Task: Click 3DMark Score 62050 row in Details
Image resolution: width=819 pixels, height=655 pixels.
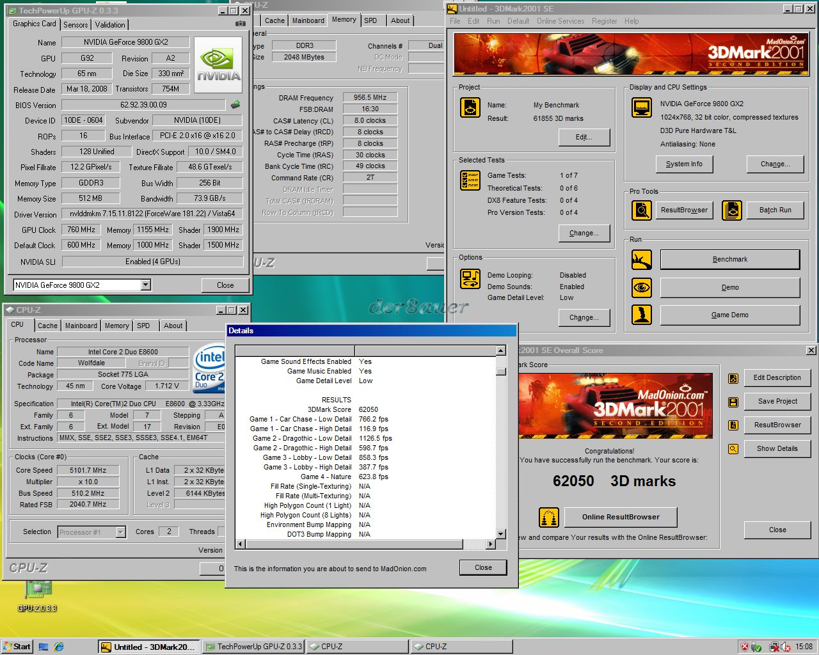Action: [366, 409]
